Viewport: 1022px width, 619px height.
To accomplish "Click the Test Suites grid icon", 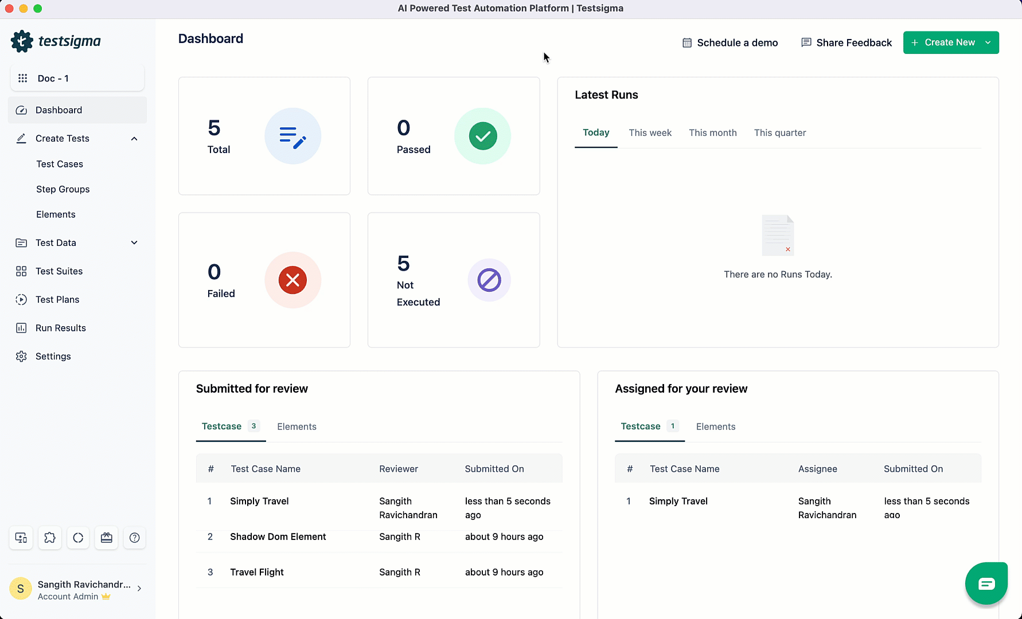I will [x=21, y=271].
